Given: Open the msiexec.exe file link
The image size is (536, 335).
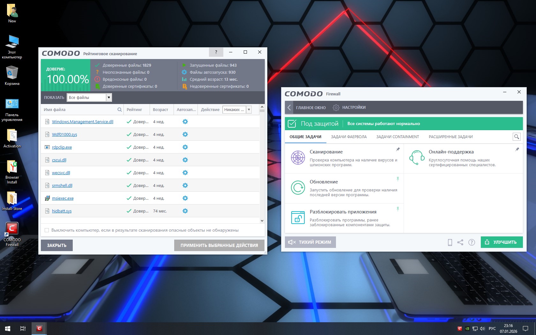Looking at the screenshot, I should point(63,198).
